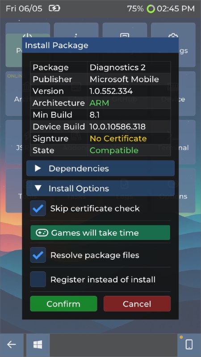
Task: Click the green ring indicator beside the clock
Action: pos(151,9)
